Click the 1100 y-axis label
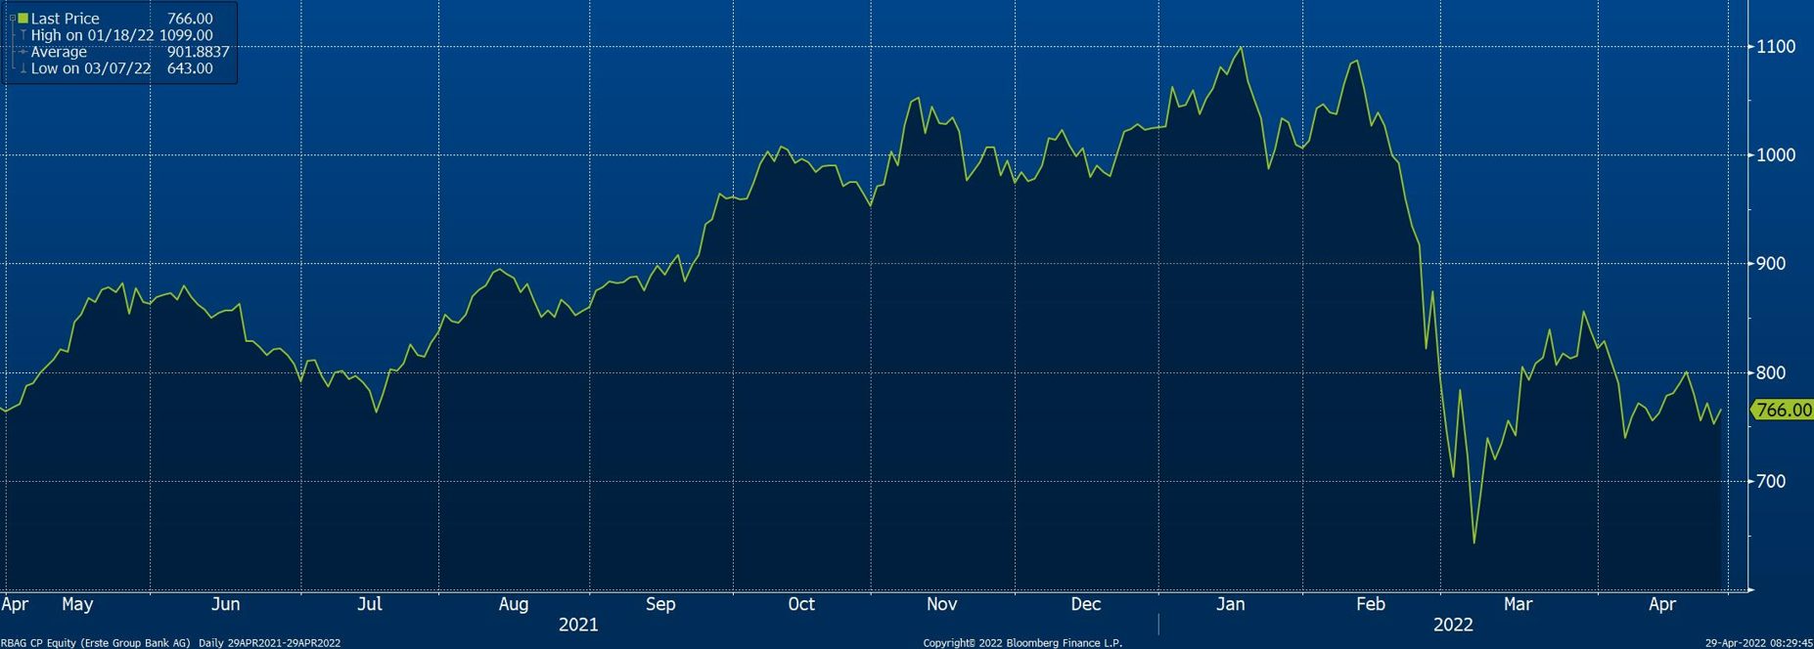Screen dimensions: 1814x649 [x=1776, y=47]
